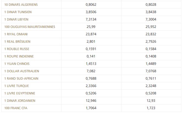Click the 1 RIYAL OMANI label
The image size is (183, 113).
(16, 34)
